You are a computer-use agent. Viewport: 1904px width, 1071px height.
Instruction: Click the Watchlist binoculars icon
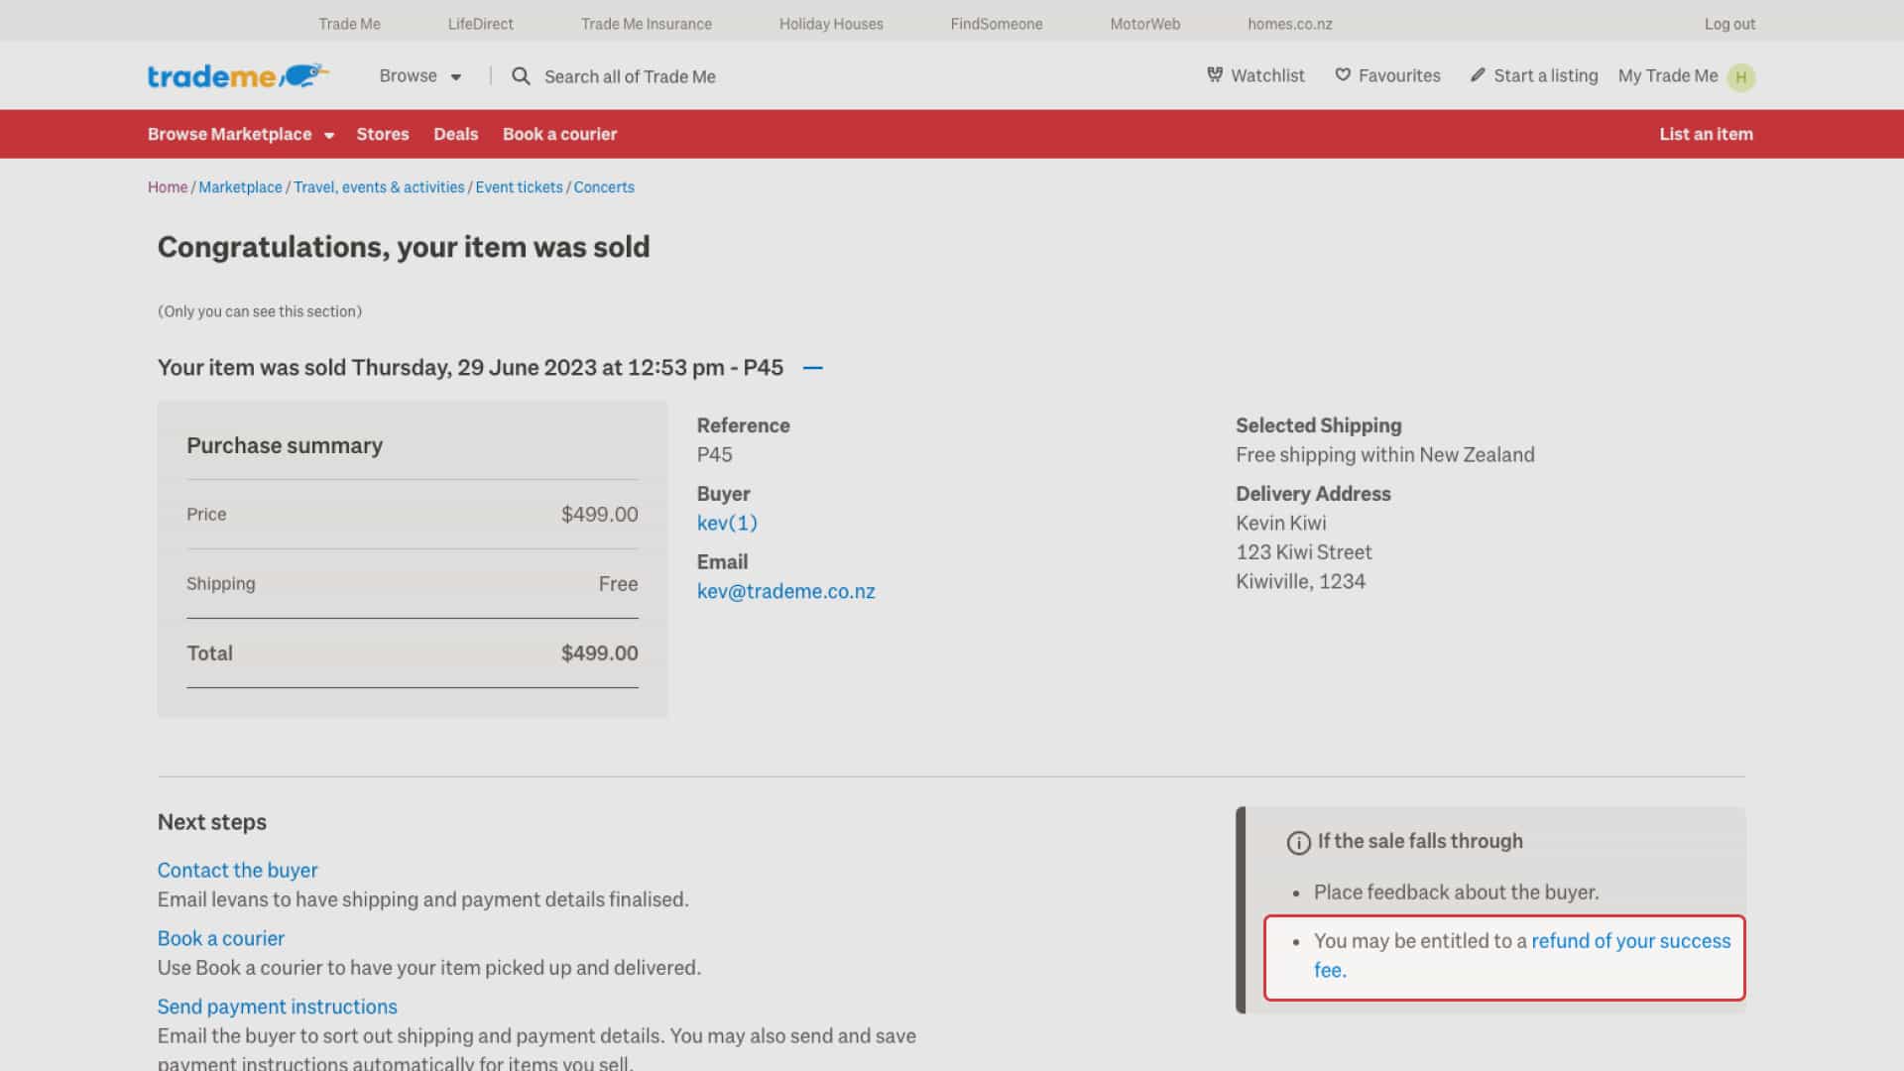click(1215, 74)
